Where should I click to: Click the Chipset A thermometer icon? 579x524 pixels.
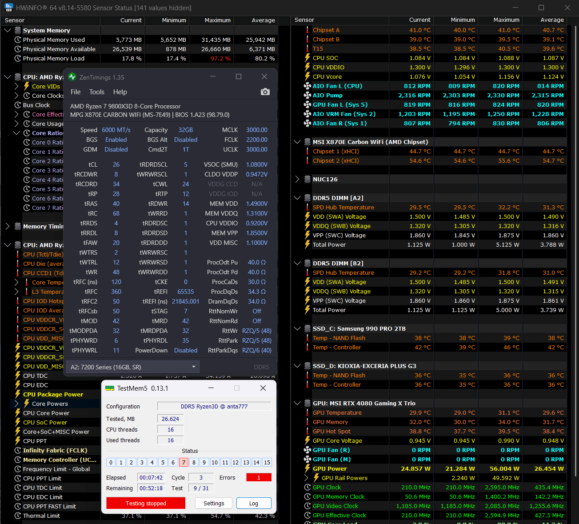307,30
